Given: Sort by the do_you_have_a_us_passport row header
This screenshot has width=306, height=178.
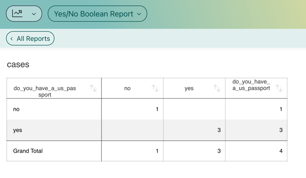Looking at the screenshot, I should 93,88.
